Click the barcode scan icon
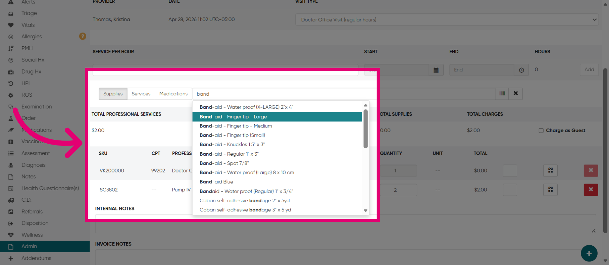The width and height of the screenshot is (609, 265). [502, 94]
